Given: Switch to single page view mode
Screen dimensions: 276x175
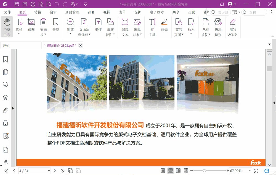Looking at the screenshot, I should [163, 171].
